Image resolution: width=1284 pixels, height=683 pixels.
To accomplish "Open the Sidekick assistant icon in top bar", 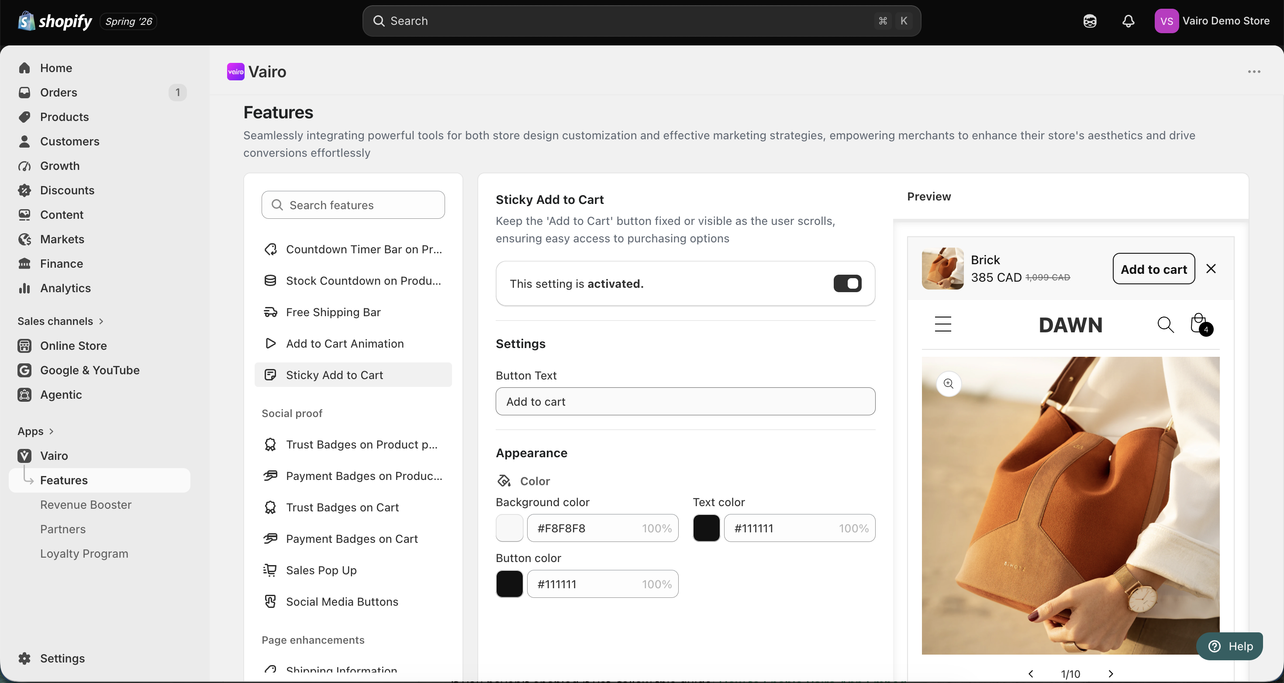I will (x=1090, y=21).
